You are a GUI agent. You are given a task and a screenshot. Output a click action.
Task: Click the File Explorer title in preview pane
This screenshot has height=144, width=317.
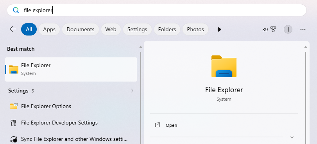click(224, 90)
